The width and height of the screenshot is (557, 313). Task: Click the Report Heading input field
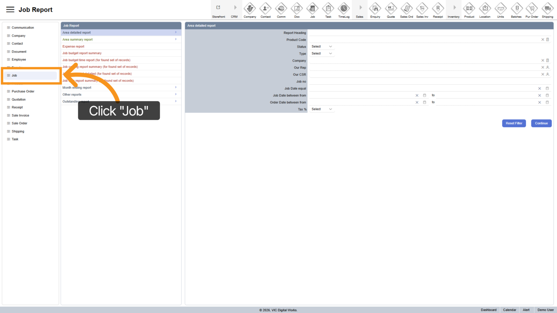(429, 33)
